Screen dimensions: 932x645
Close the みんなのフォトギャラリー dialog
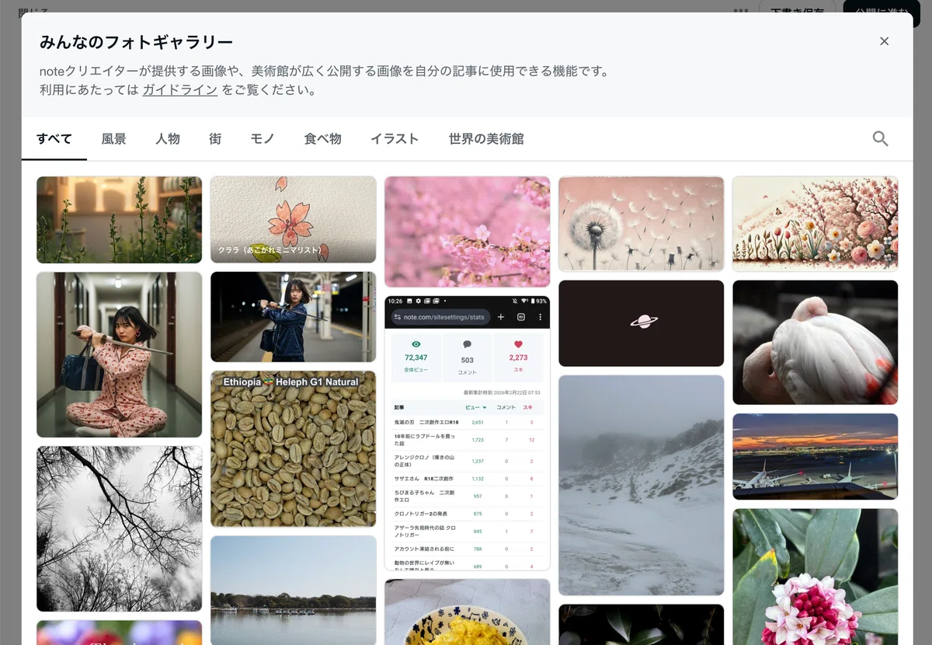pos(884,41)
